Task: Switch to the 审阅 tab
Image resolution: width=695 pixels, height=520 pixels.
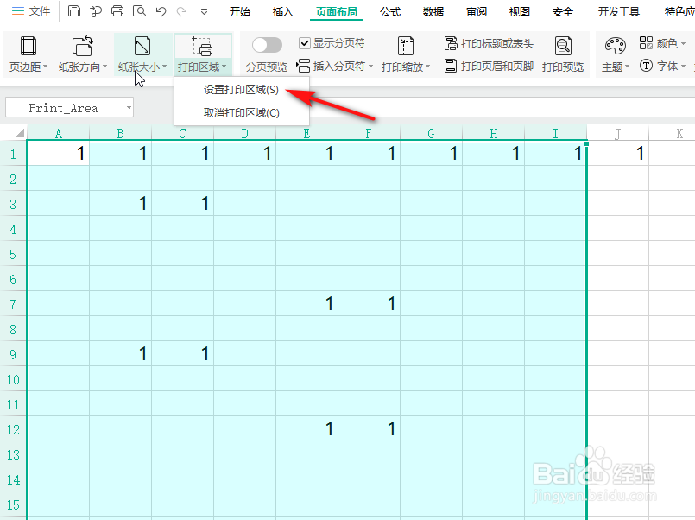Action: (x=477, y=11)
